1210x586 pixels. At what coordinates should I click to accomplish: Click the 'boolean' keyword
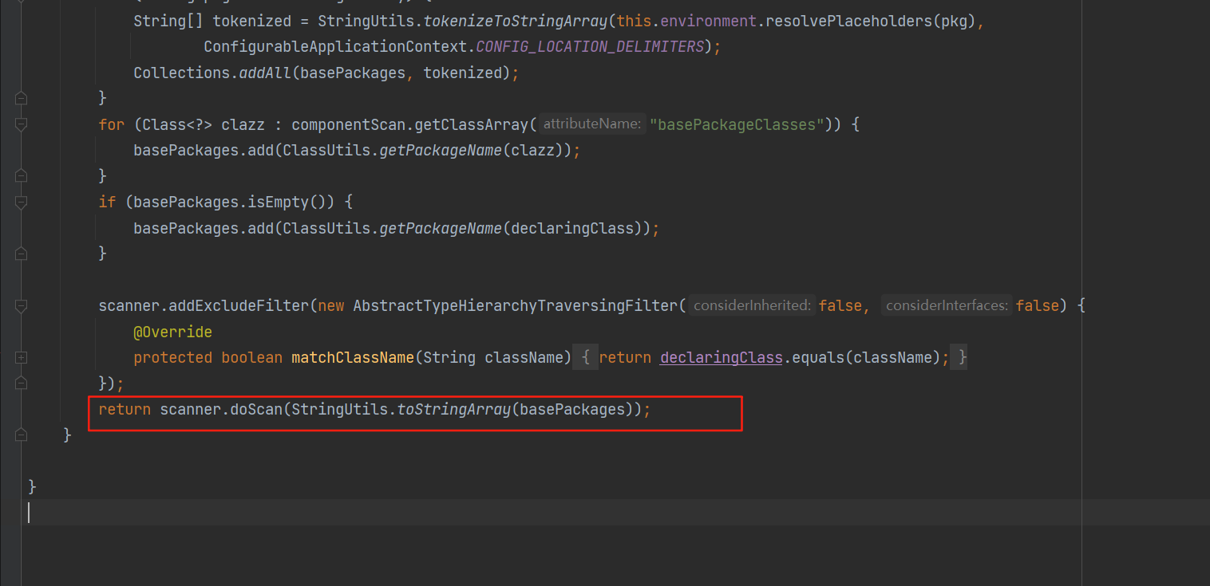(252, 358)
